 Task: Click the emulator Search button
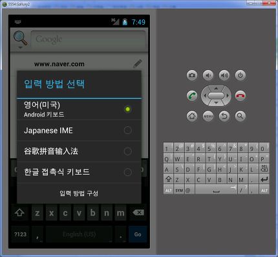pyautogui.click(x=241, y=116)
